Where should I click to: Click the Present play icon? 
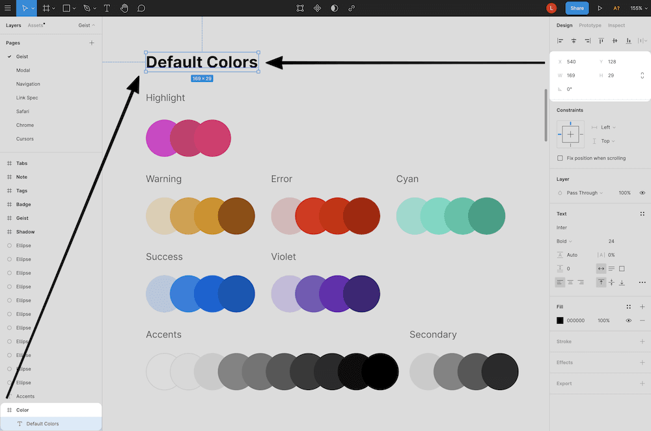600,8
